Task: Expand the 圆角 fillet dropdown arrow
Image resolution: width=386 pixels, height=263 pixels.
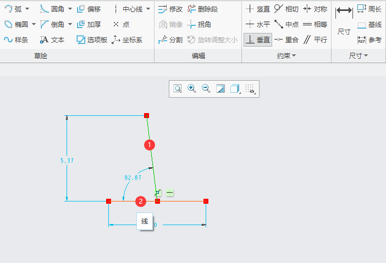Action: [x=70, y=9]
